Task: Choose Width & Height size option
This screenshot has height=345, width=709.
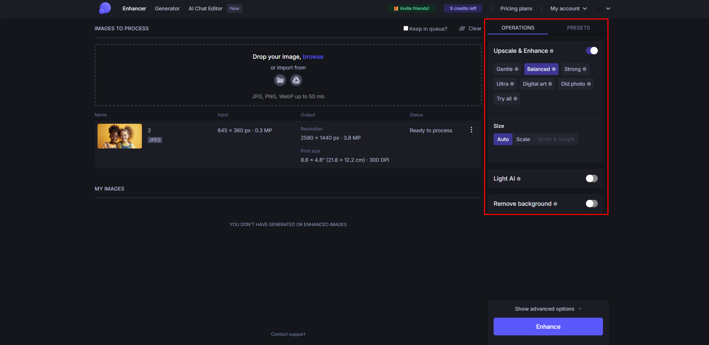Action: click(556, 139)
